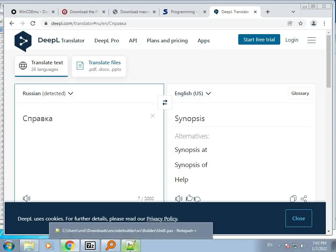
Task: Open the volume control in system tray
Action: pos(303,245)
